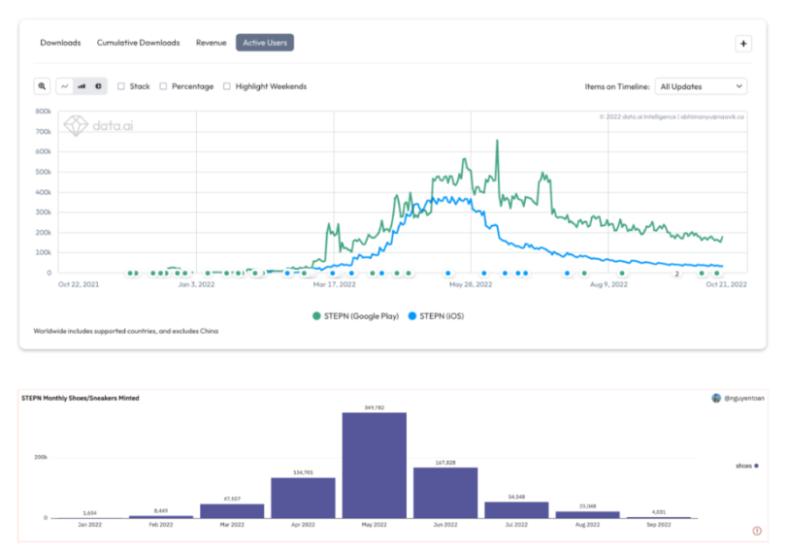Viewport: 788px width, 552px height.
Task: Click the plus button at top right
Action: click(x=743, y=44)
